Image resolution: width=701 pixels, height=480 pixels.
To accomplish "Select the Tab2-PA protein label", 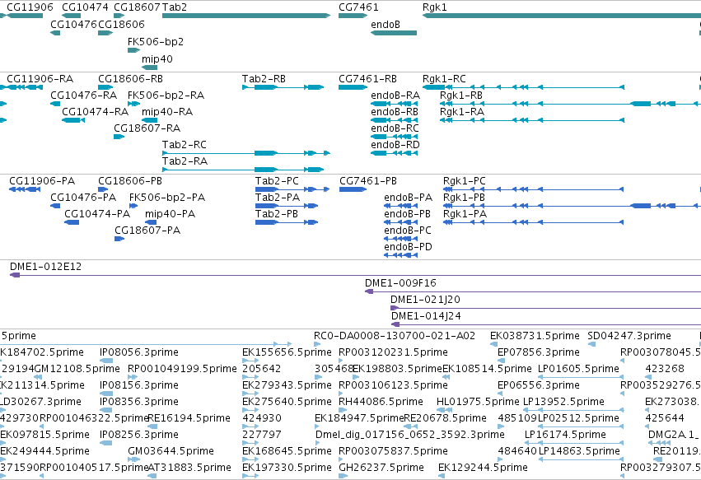I will pos(278,198).
